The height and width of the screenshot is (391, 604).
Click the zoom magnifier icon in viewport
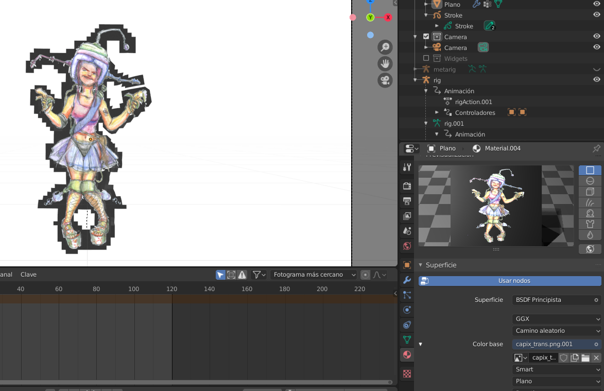click(x=385, y=47)
